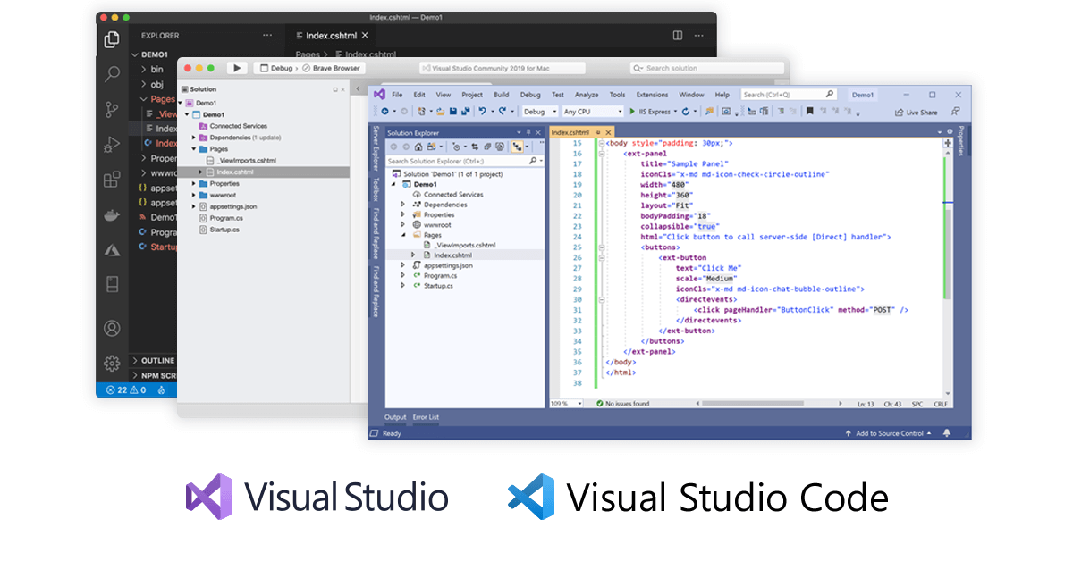Expand Dependencies node in Visual Studio Solution Explorer
Screen dimensions: 1073x561
point(403,205)
